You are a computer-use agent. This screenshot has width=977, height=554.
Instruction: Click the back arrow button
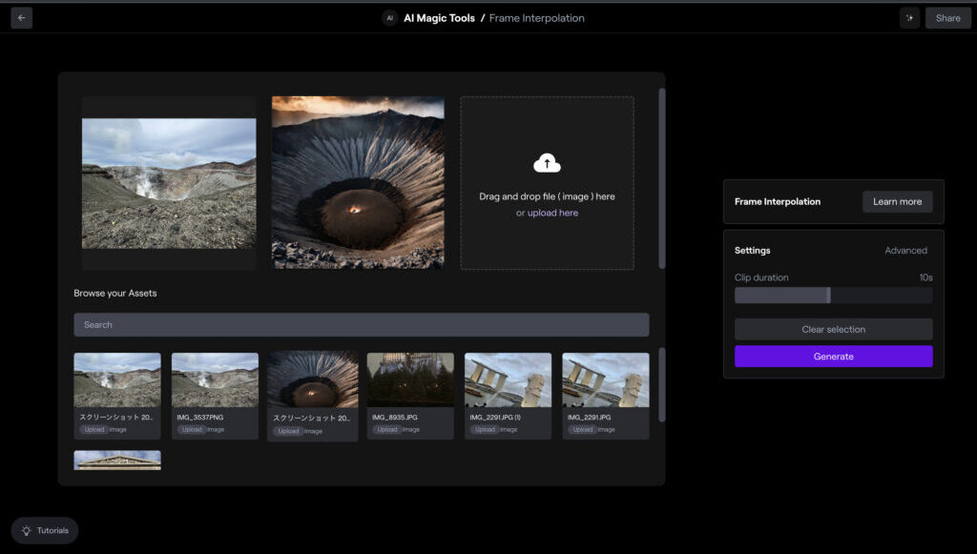point(21,17)
